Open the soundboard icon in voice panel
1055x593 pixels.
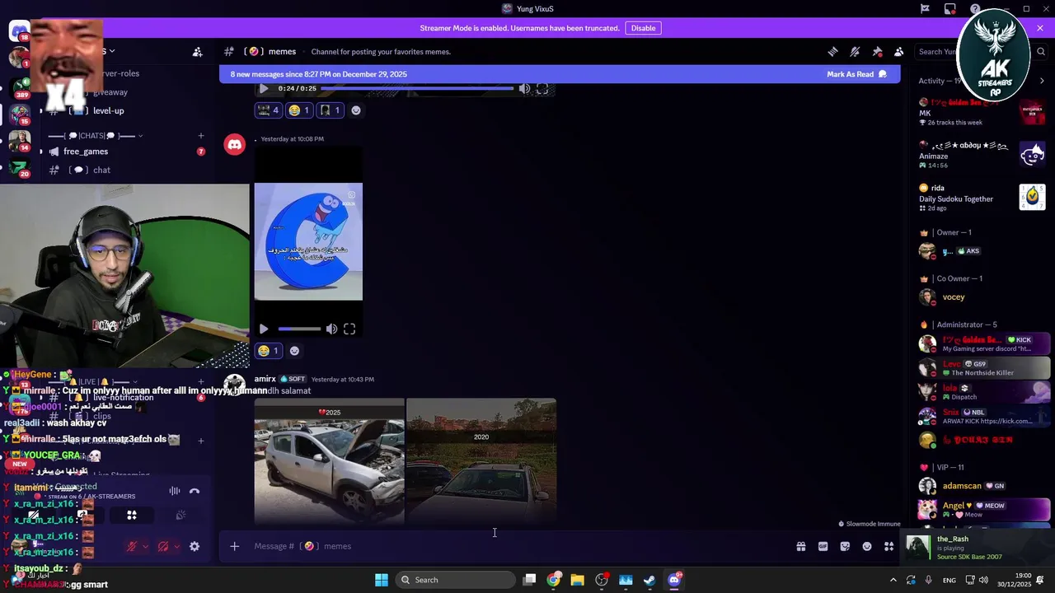pyautogui.click(x=181, y=516)
